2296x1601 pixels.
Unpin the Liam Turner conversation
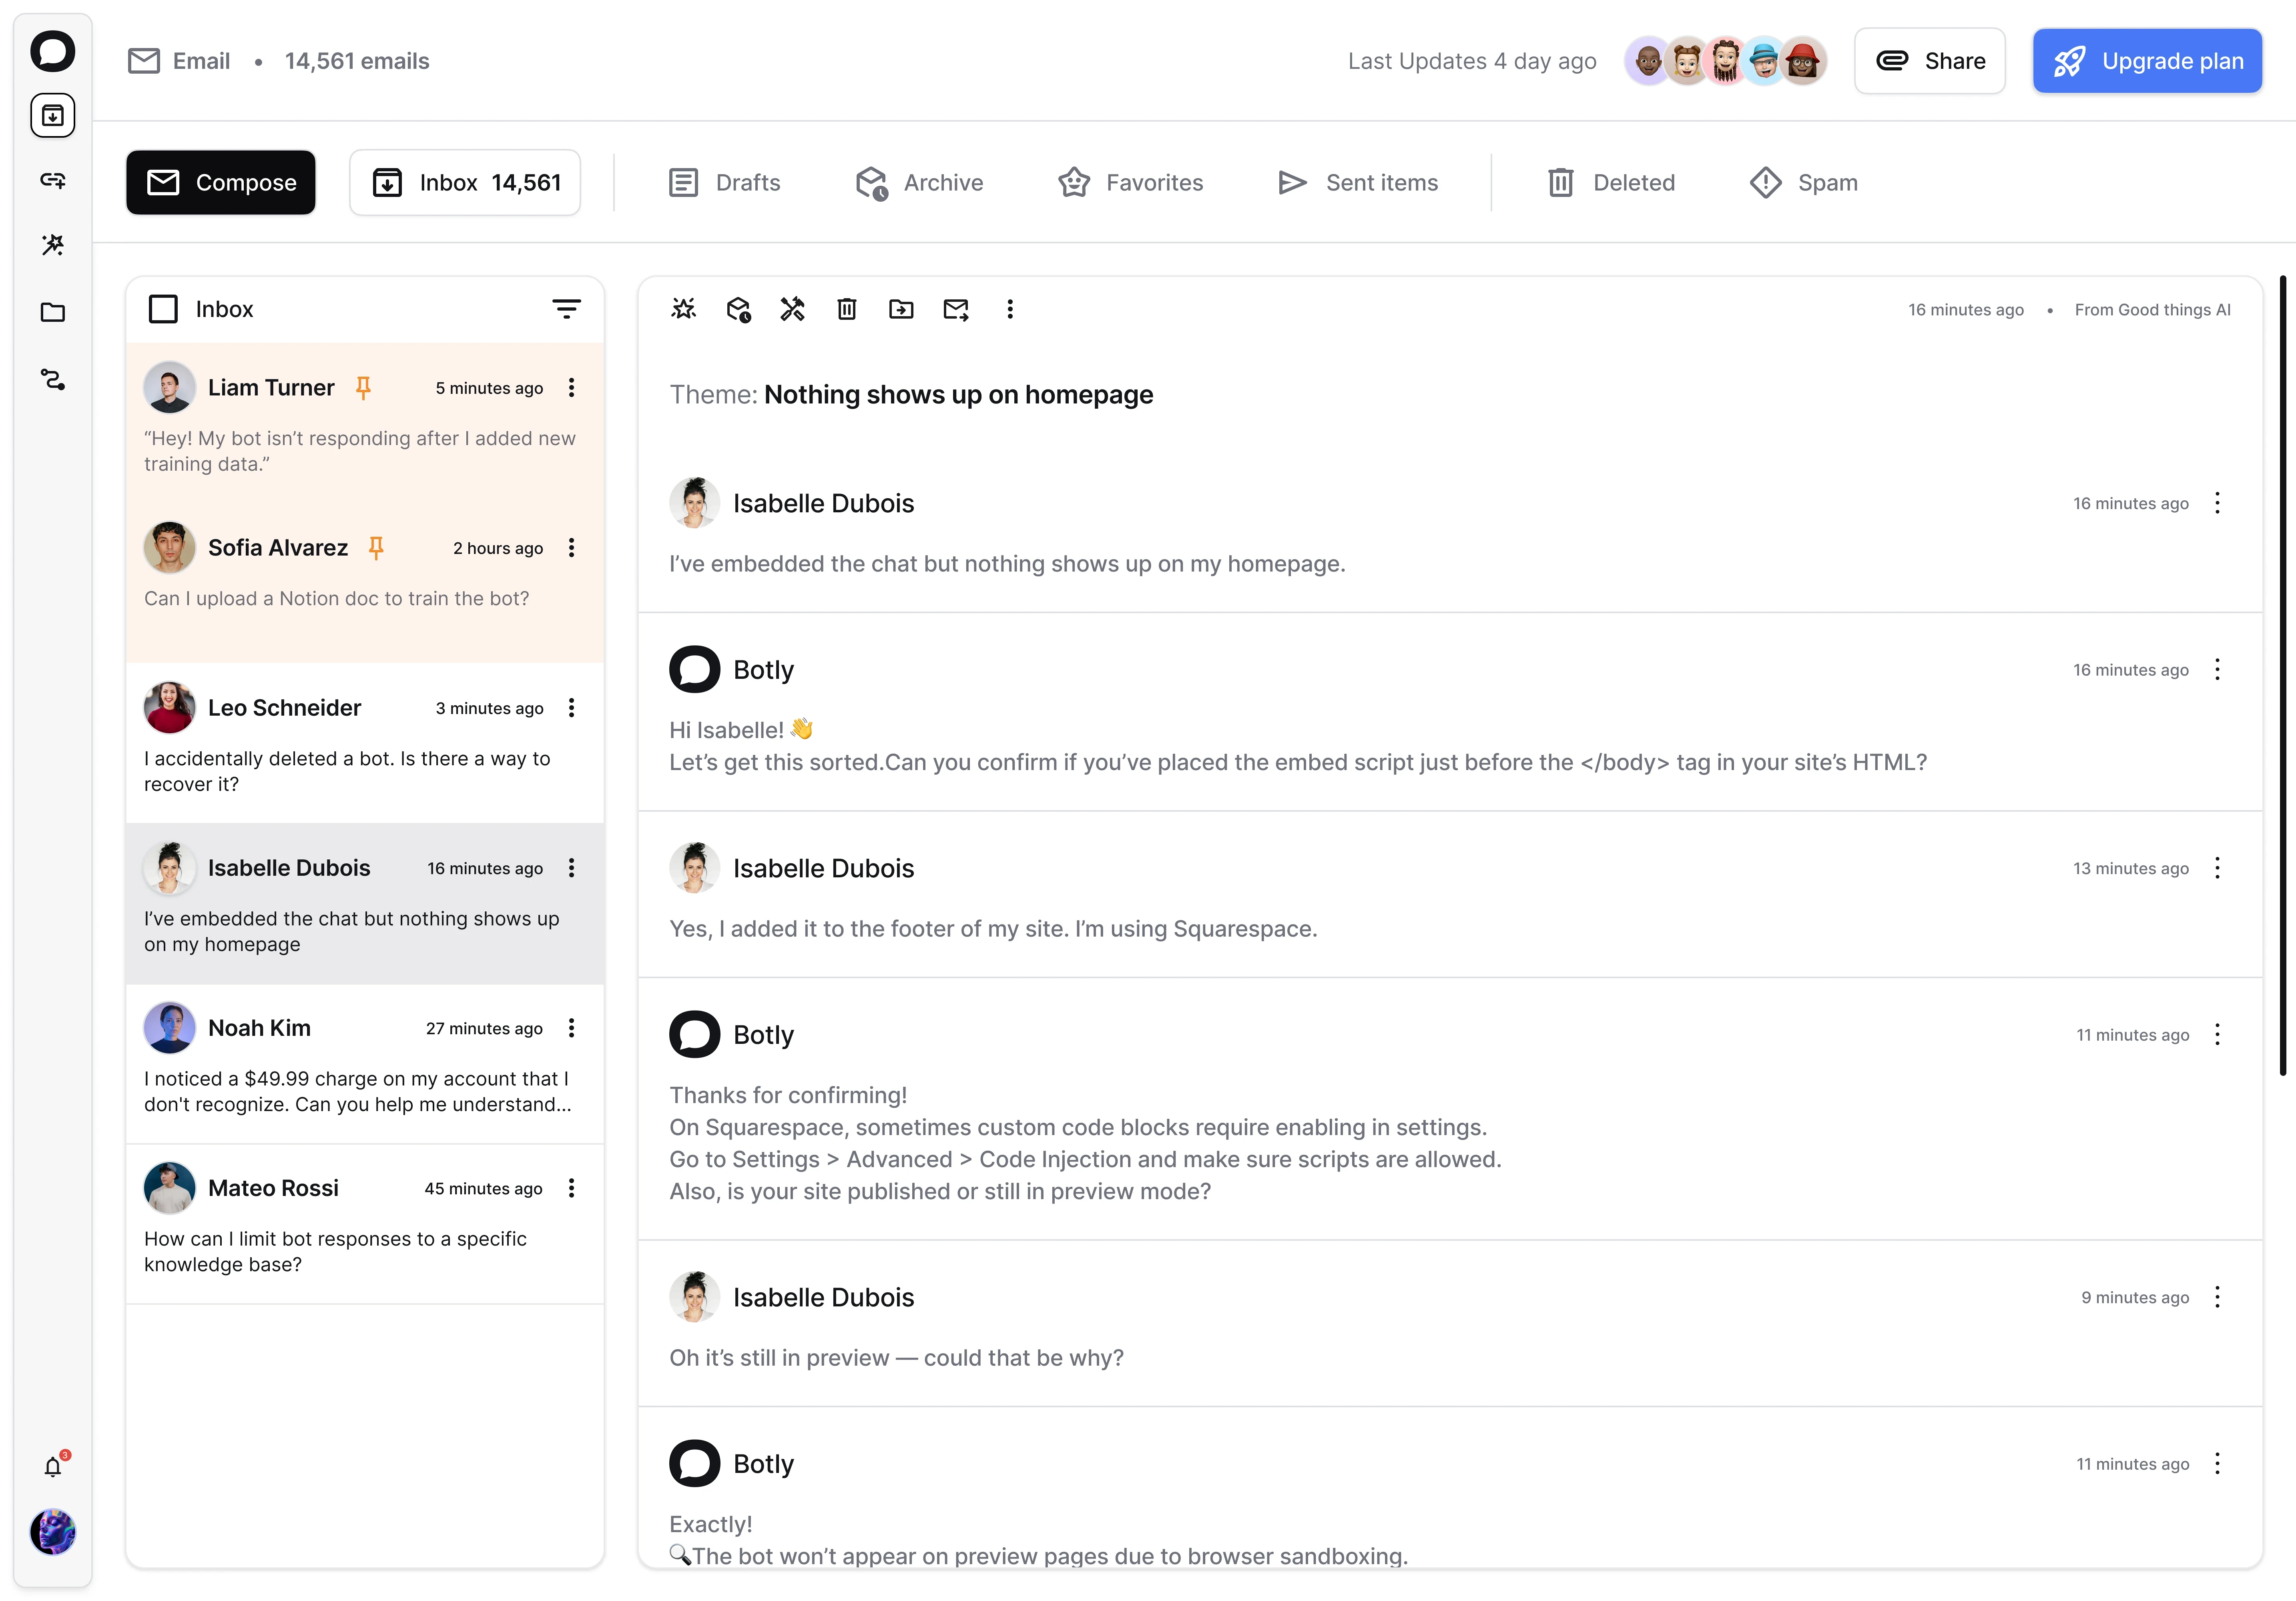coord(364,388)
